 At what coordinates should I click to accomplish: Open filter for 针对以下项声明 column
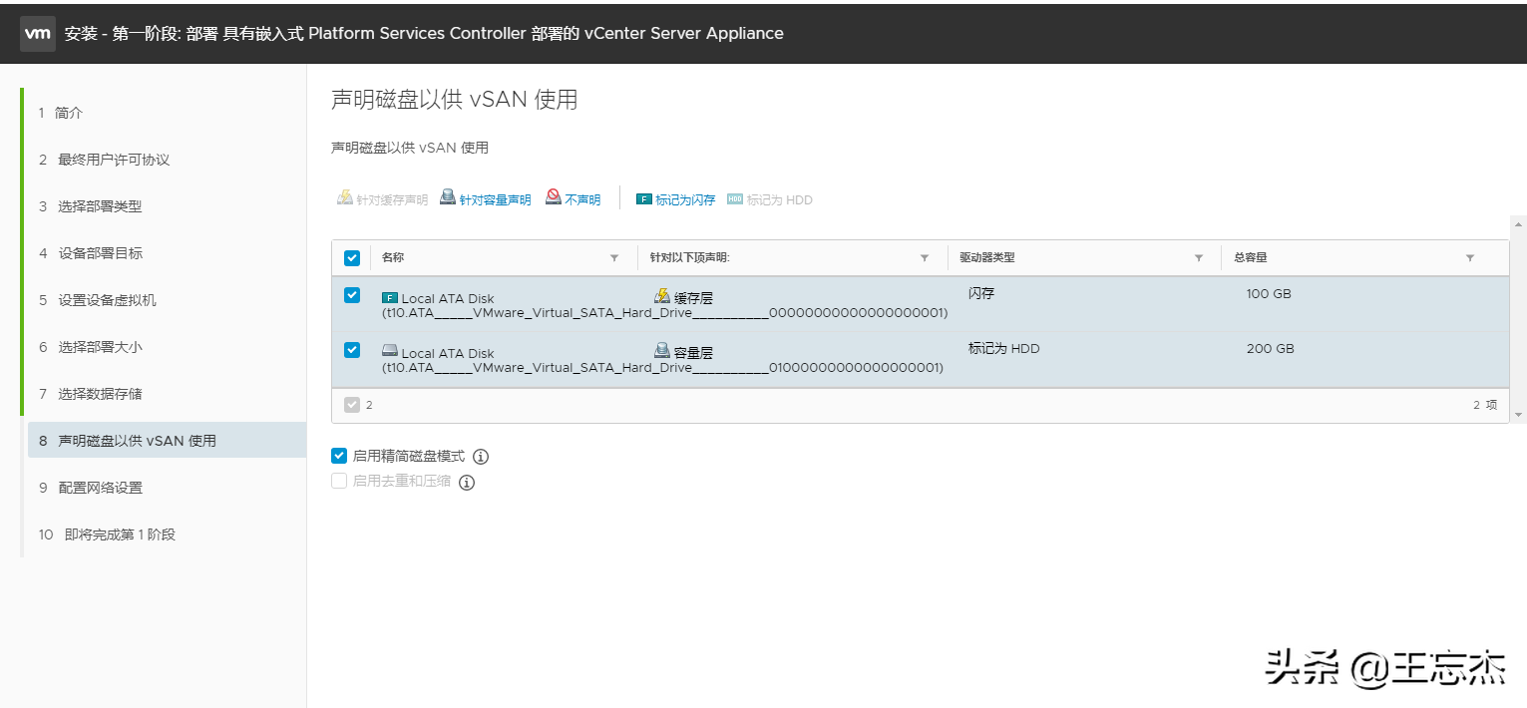[x=925, y=258]
